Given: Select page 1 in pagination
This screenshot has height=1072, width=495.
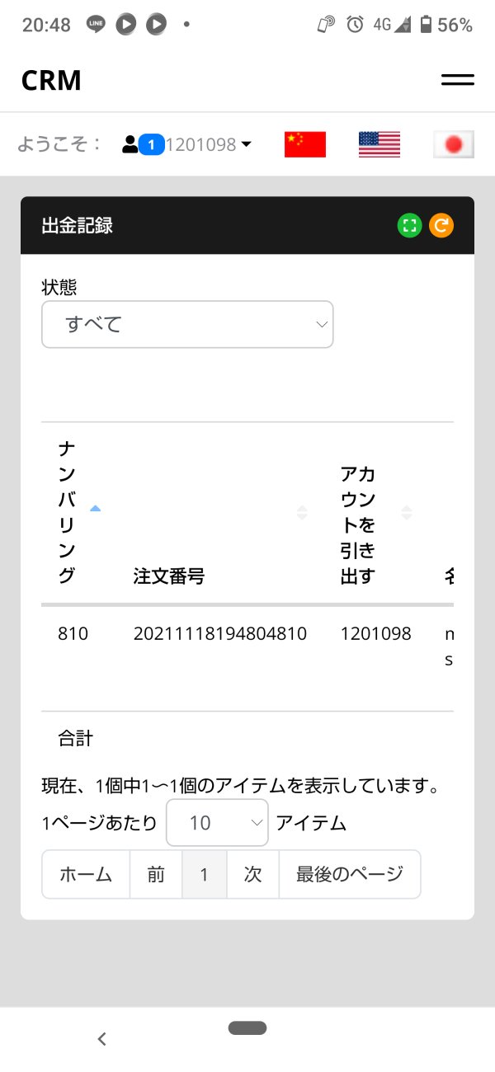Looking at the screenshot, I should tap(204, 874).
